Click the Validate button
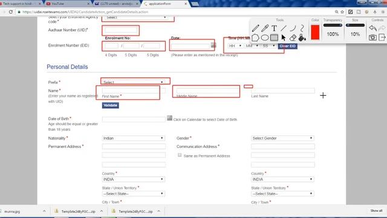The width and height of the screenshot is (387, 218). (x=110, y=105)
